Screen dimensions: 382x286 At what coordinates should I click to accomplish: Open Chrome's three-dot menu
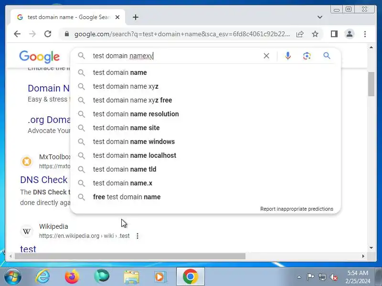365,34
